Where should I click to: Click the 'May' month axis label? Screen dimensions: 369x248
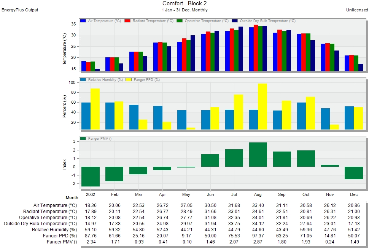pyautogui.click(x=186, y=194)
